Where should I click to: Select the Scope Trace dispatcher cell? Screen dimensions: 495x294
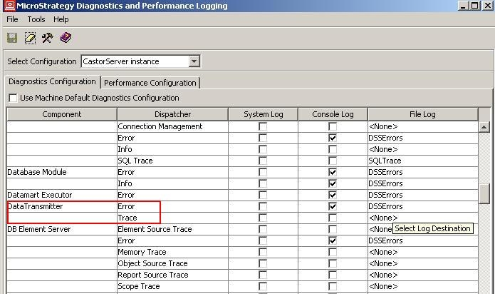[x=172, y=286]
